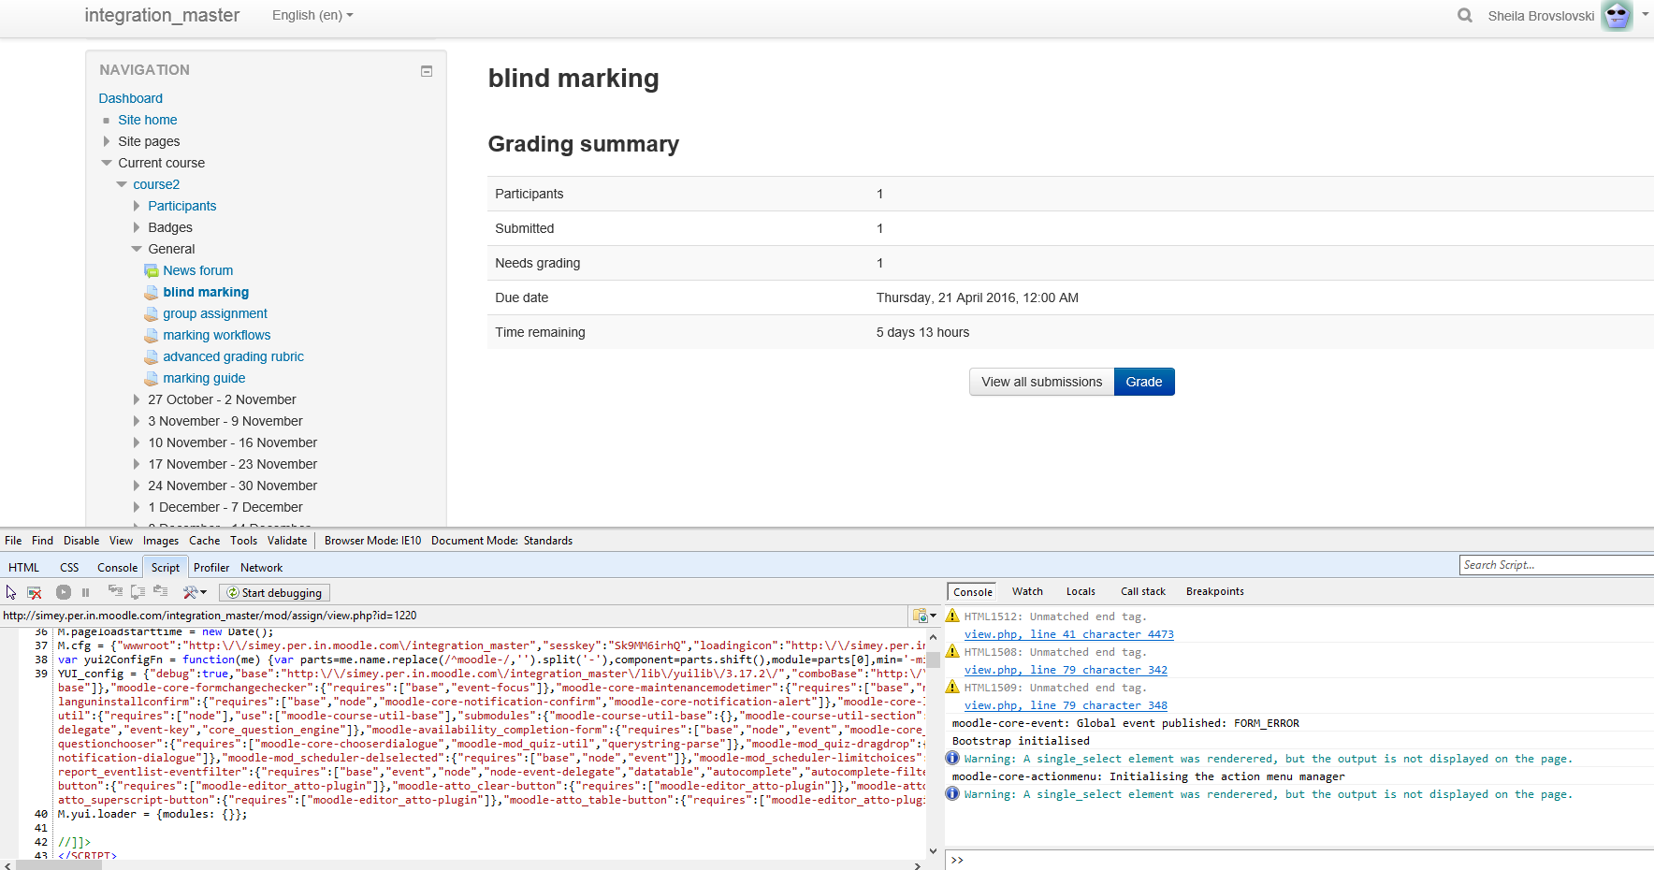Open the English (en) language dropdown

(x=312, y=15)
